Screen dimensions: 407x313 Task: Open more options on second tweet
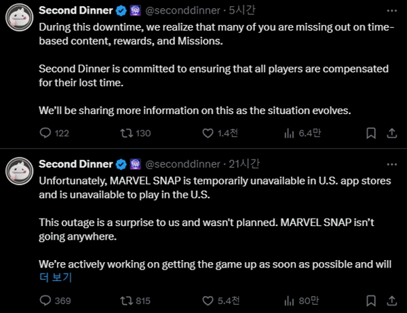(391, 164)
